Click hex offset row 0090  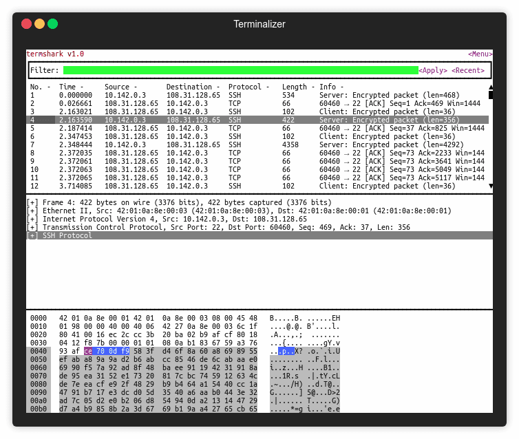[39, 393]
